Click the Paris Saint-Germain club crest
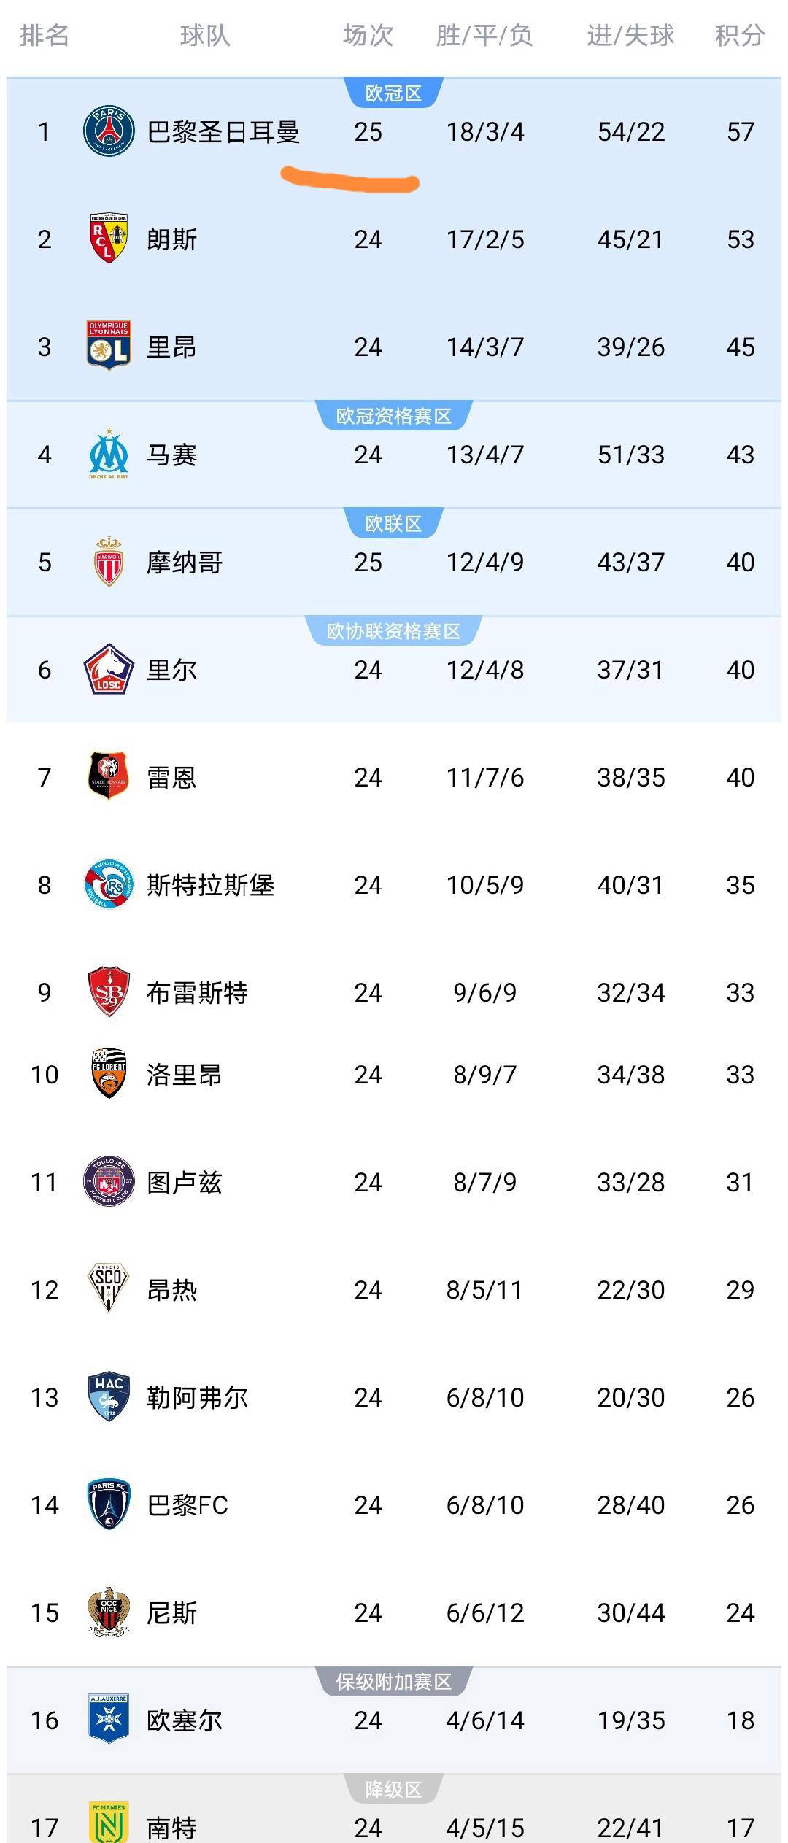 pyautogui.click(x=109, y=131)
